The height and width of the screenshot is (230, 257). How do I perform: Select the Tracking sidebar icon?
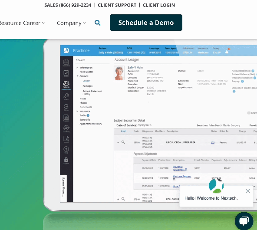pos(66,128)
